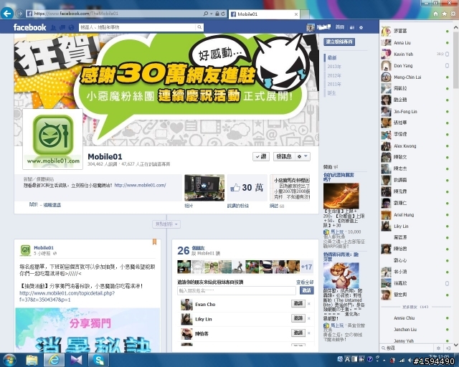This screenshot has width=459, height=367.
Task: Click the thumbs-up 30萬 likes tile
Action: coord(247,187)
